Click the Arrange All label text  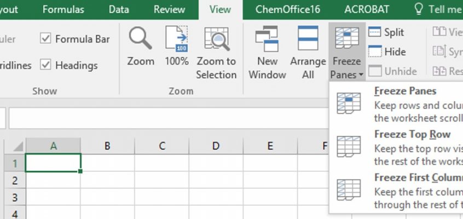pos(308,68)
